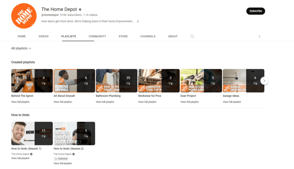Click the verified check icon under Season 1

[x=31, y=154]
